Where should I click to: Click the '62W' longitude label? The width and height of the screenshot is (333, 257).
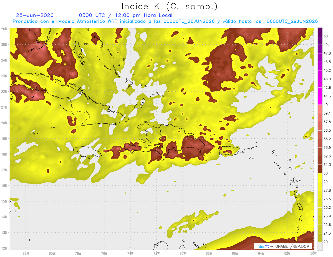point(287,253)
